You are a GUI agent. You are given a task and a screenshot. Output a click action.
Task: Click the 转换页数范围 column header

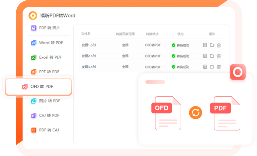click(x=125, y=34)
